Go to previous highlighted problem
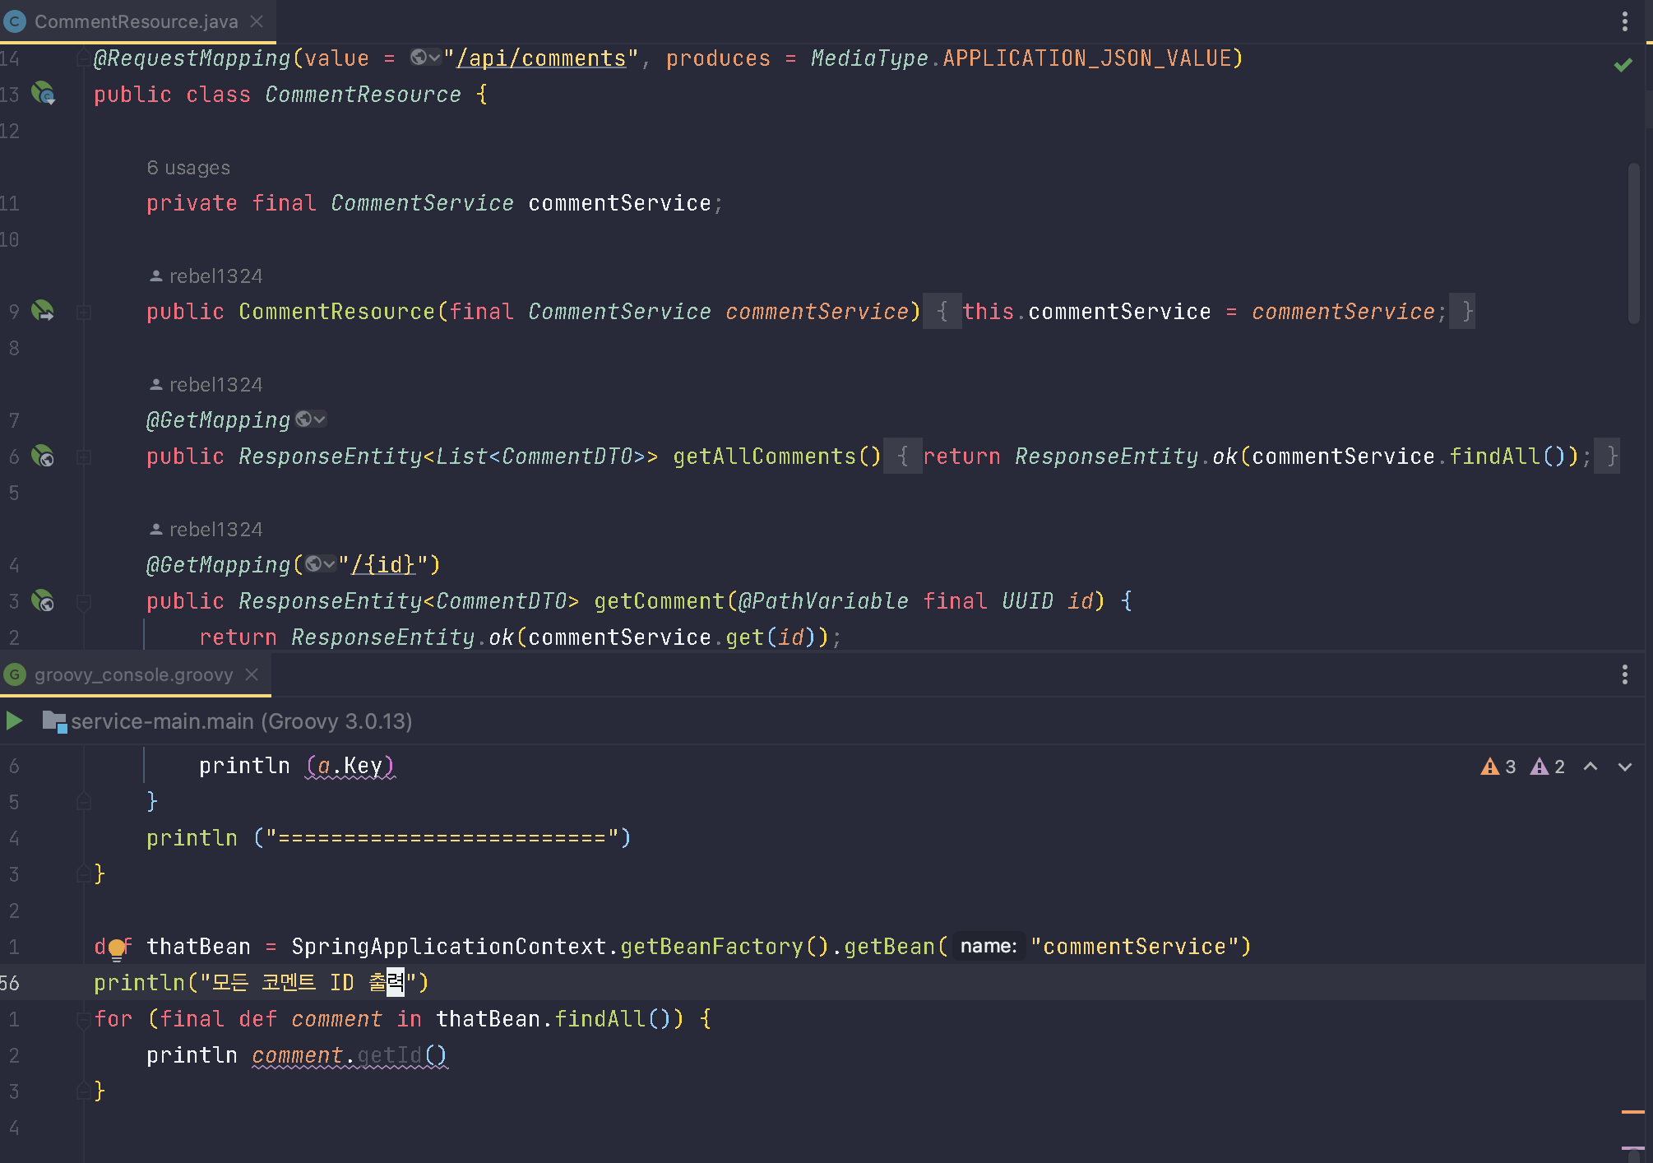This screenshot has height=1163, width=1653. pos(1590,767)
